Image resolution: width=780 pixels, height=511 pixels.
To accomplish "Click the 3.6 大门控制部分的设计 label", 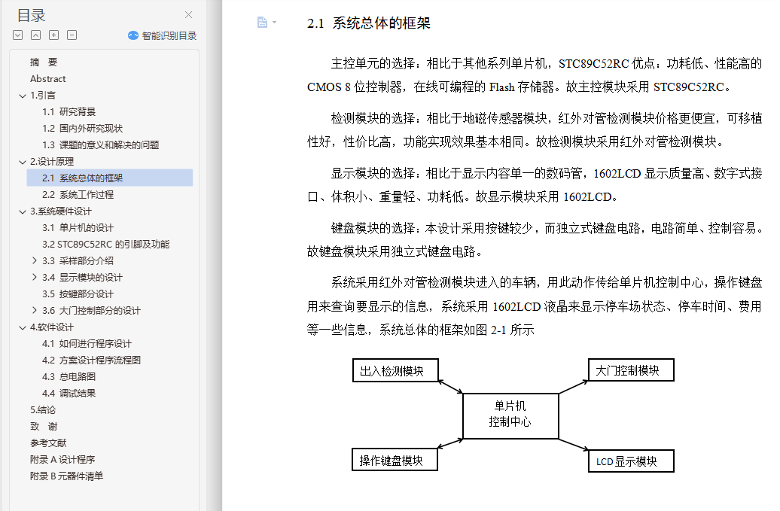I will tap(91, 310).
